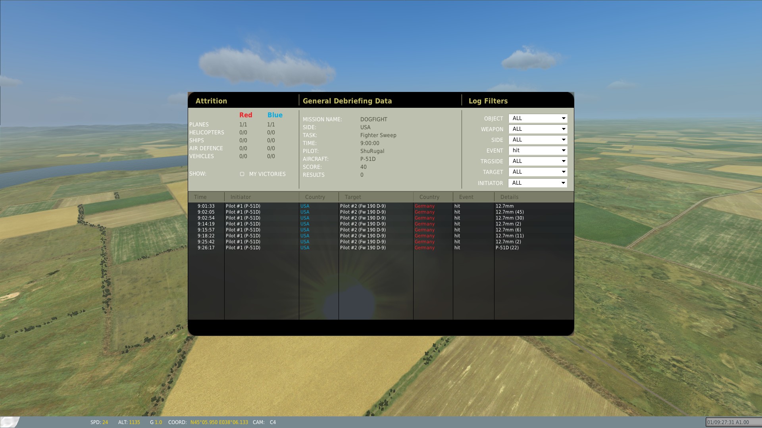Image resolution: width=762 pixels, height=428 pixels.
Task: Select the log entry at 9:18:22
Action: 381,236
